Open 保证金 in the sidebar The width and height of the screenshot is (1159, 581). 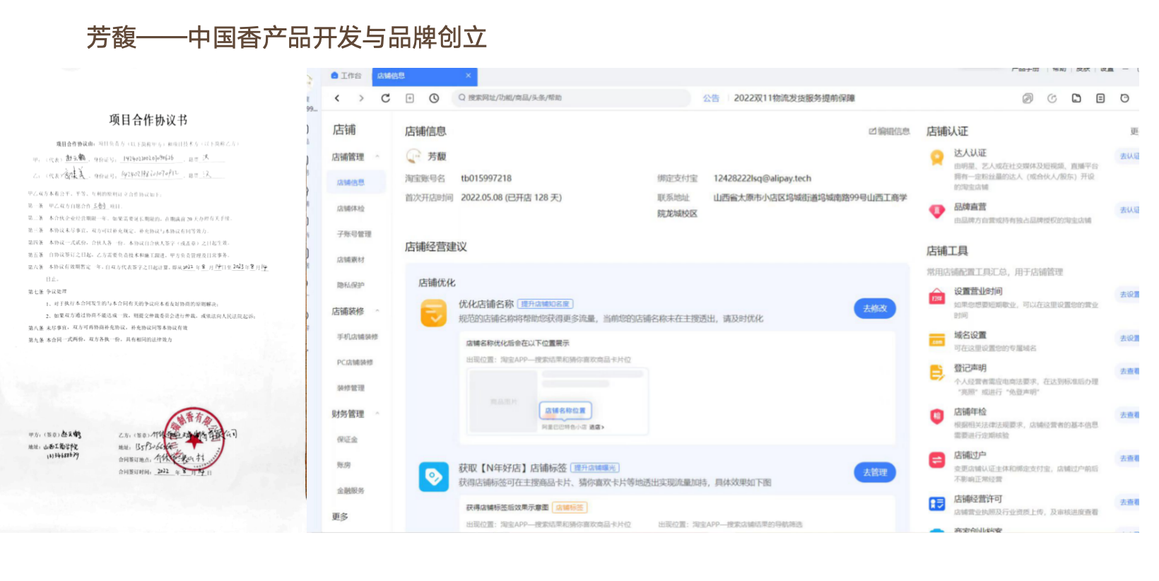click(x=348, y=440)
